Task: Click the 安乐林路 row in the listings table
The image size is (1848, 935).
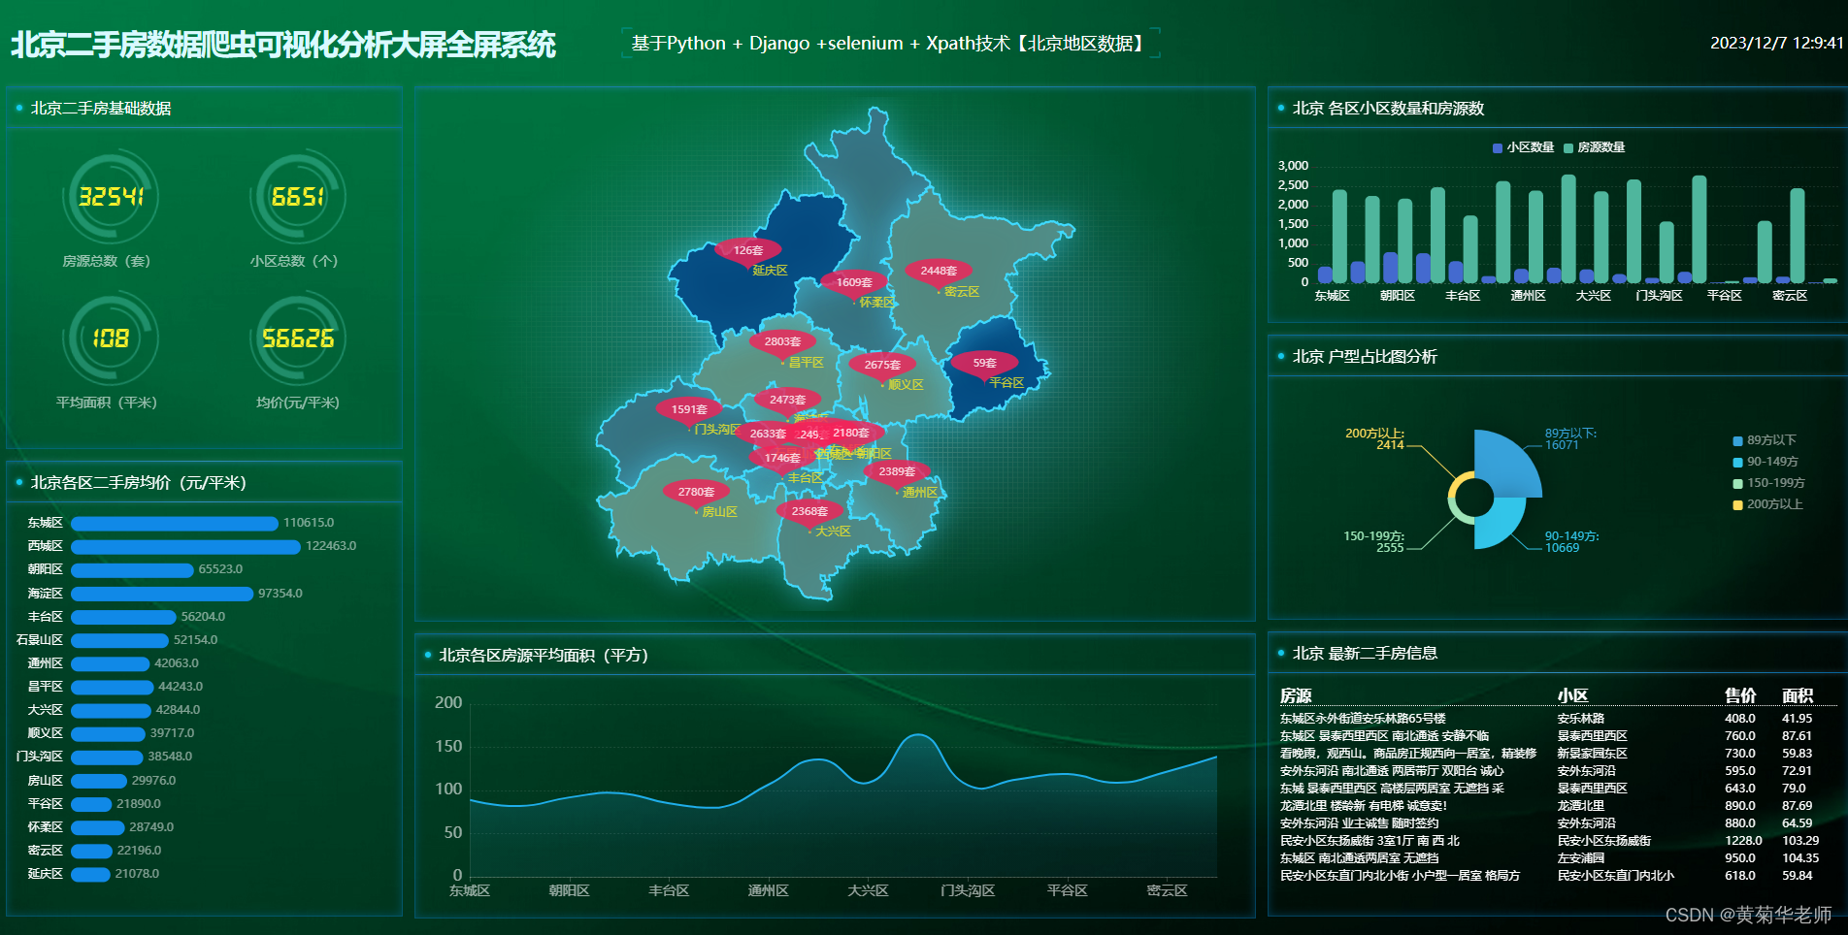Action: click(1553, 719)
